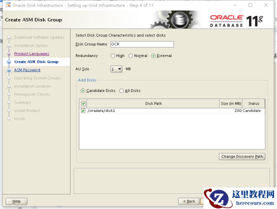Maximize the installer window
The height and width of the screenshot is (209, 277).
tap(250, 5)
